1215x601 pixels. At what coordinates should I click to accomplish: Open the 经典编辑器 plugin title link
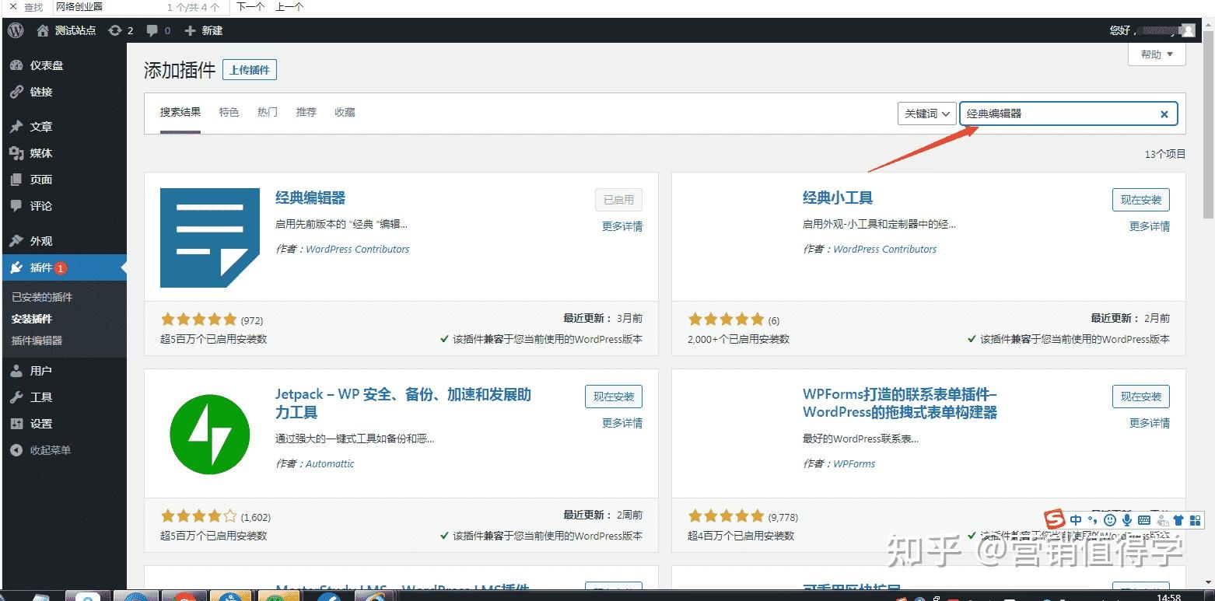pyautogui.click(x=310, y=198)
